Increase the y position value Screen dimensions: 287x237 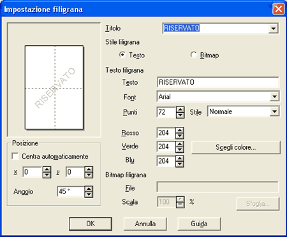point(89,169)
